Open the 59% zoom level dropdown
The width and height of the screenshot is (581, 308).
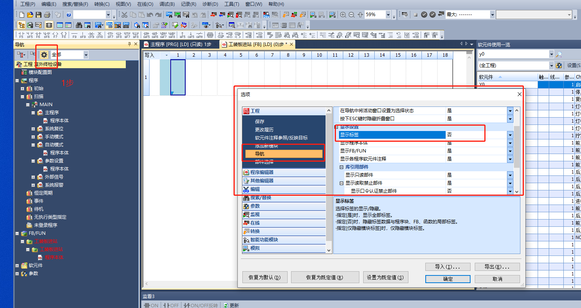388,15
